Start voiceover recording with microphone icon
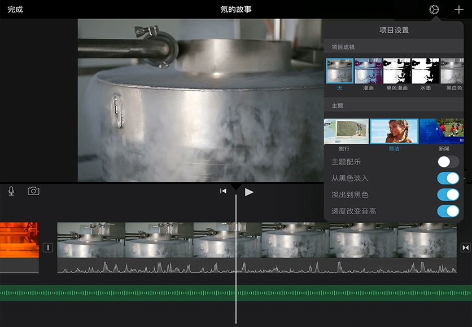 pyautogui.click(x=11, y=191)
